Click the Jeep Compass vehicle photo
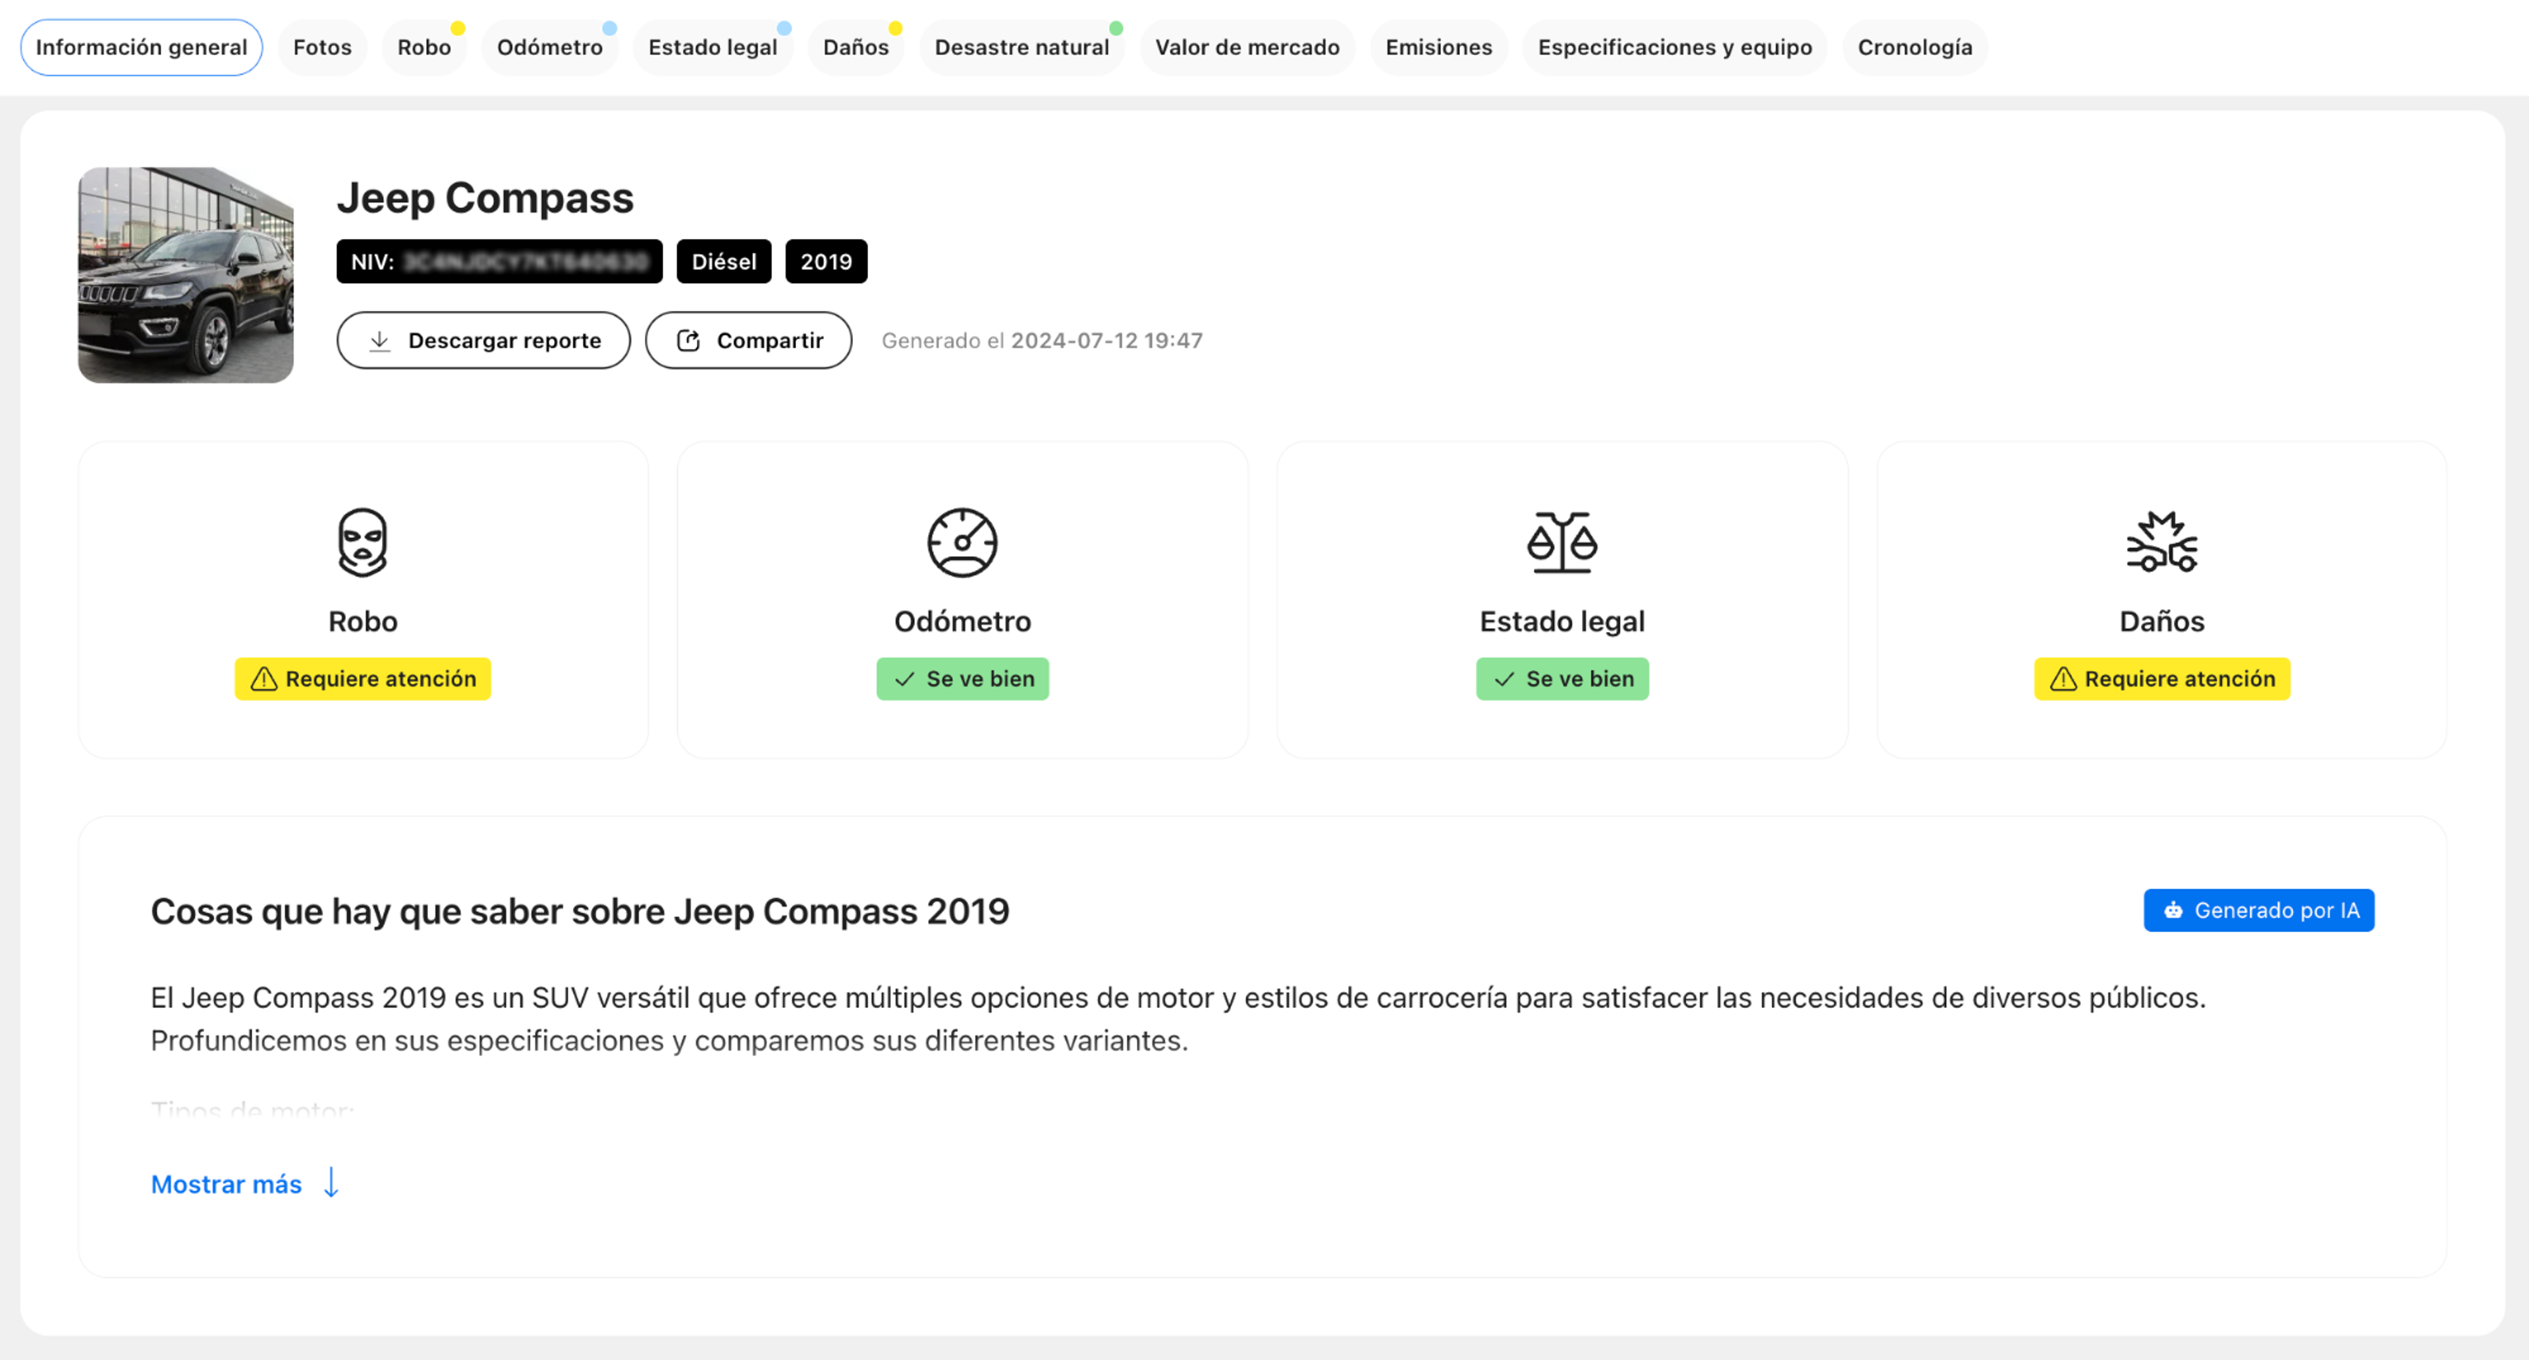The image size is (2529, 1360). pyautogui.click(x=186, y=275)
